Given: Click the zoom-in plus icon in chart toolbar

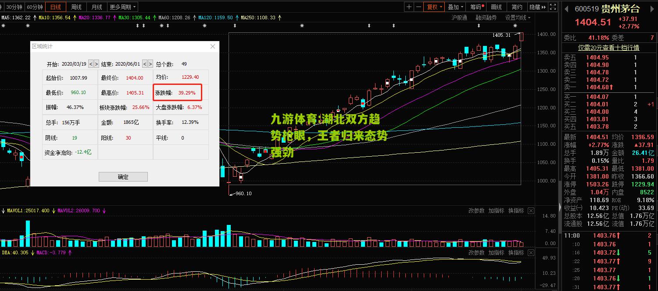Looking at the screenshot, I should (409, 7).
